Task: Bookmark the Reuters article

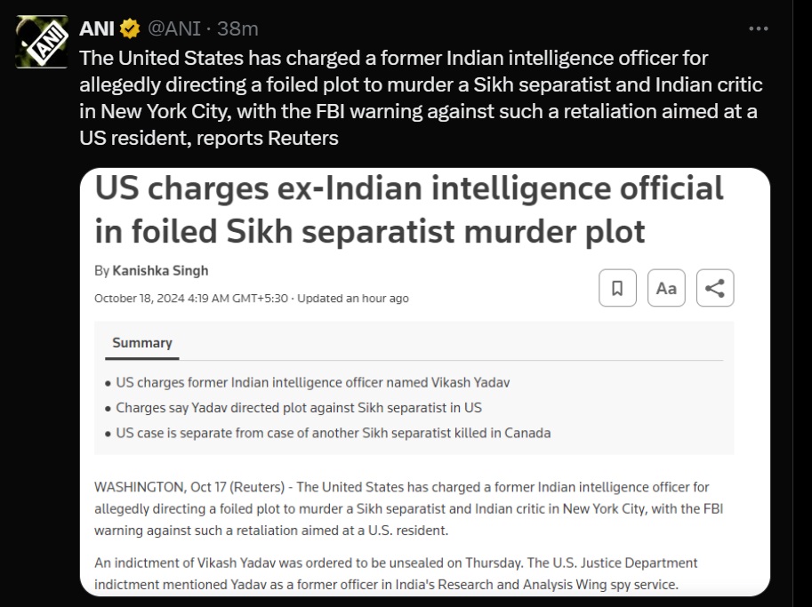Action: click(x=617, y=288)
